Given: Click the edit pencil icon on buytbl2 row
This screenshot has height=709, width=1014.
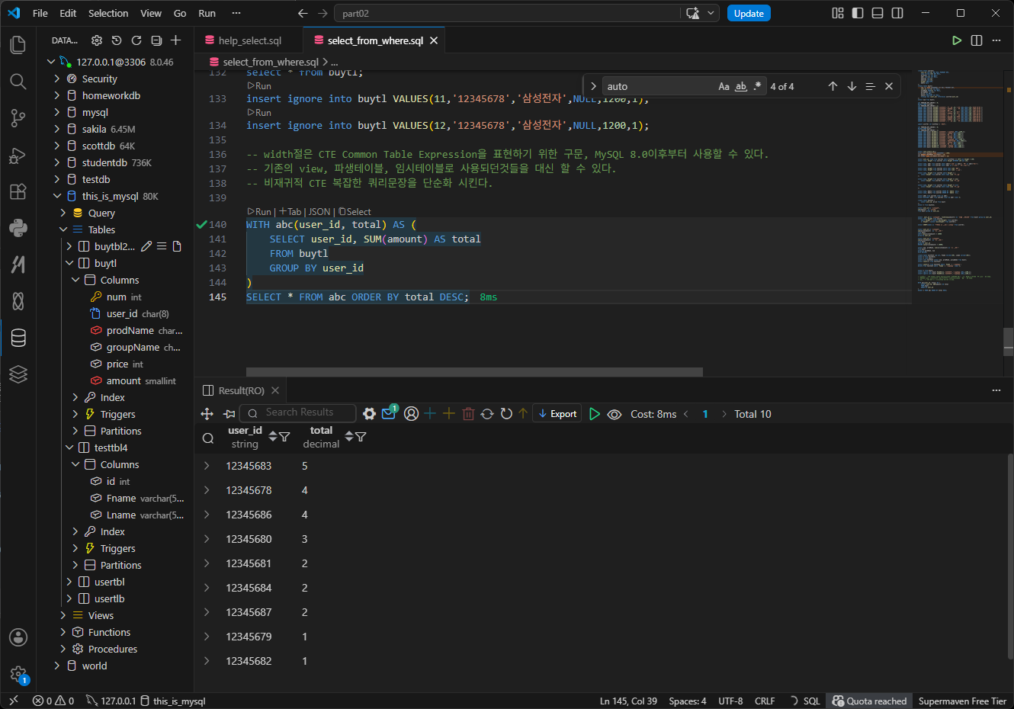Looking at the screenshot, I should pyautogui.click(x=146, y=246).
